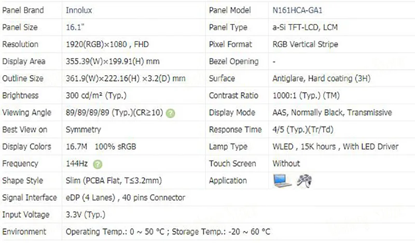Click the Panel Size label
The image size is (415, 243).
click(20, 27)
